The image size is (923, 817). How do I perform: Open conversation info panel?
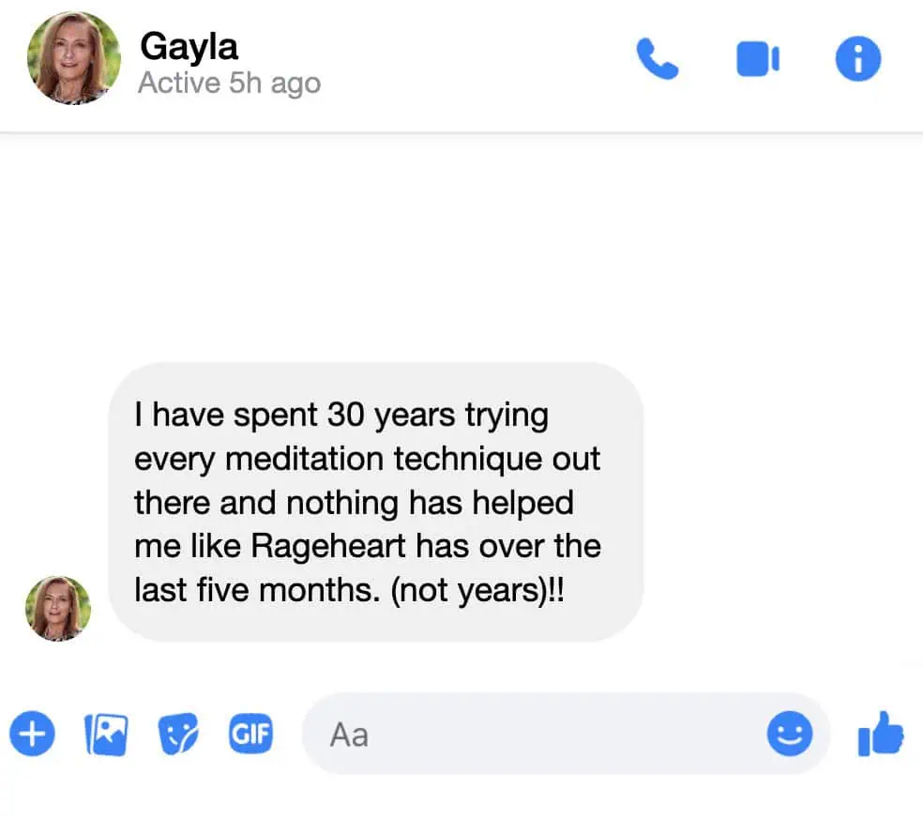pos(857,60)
